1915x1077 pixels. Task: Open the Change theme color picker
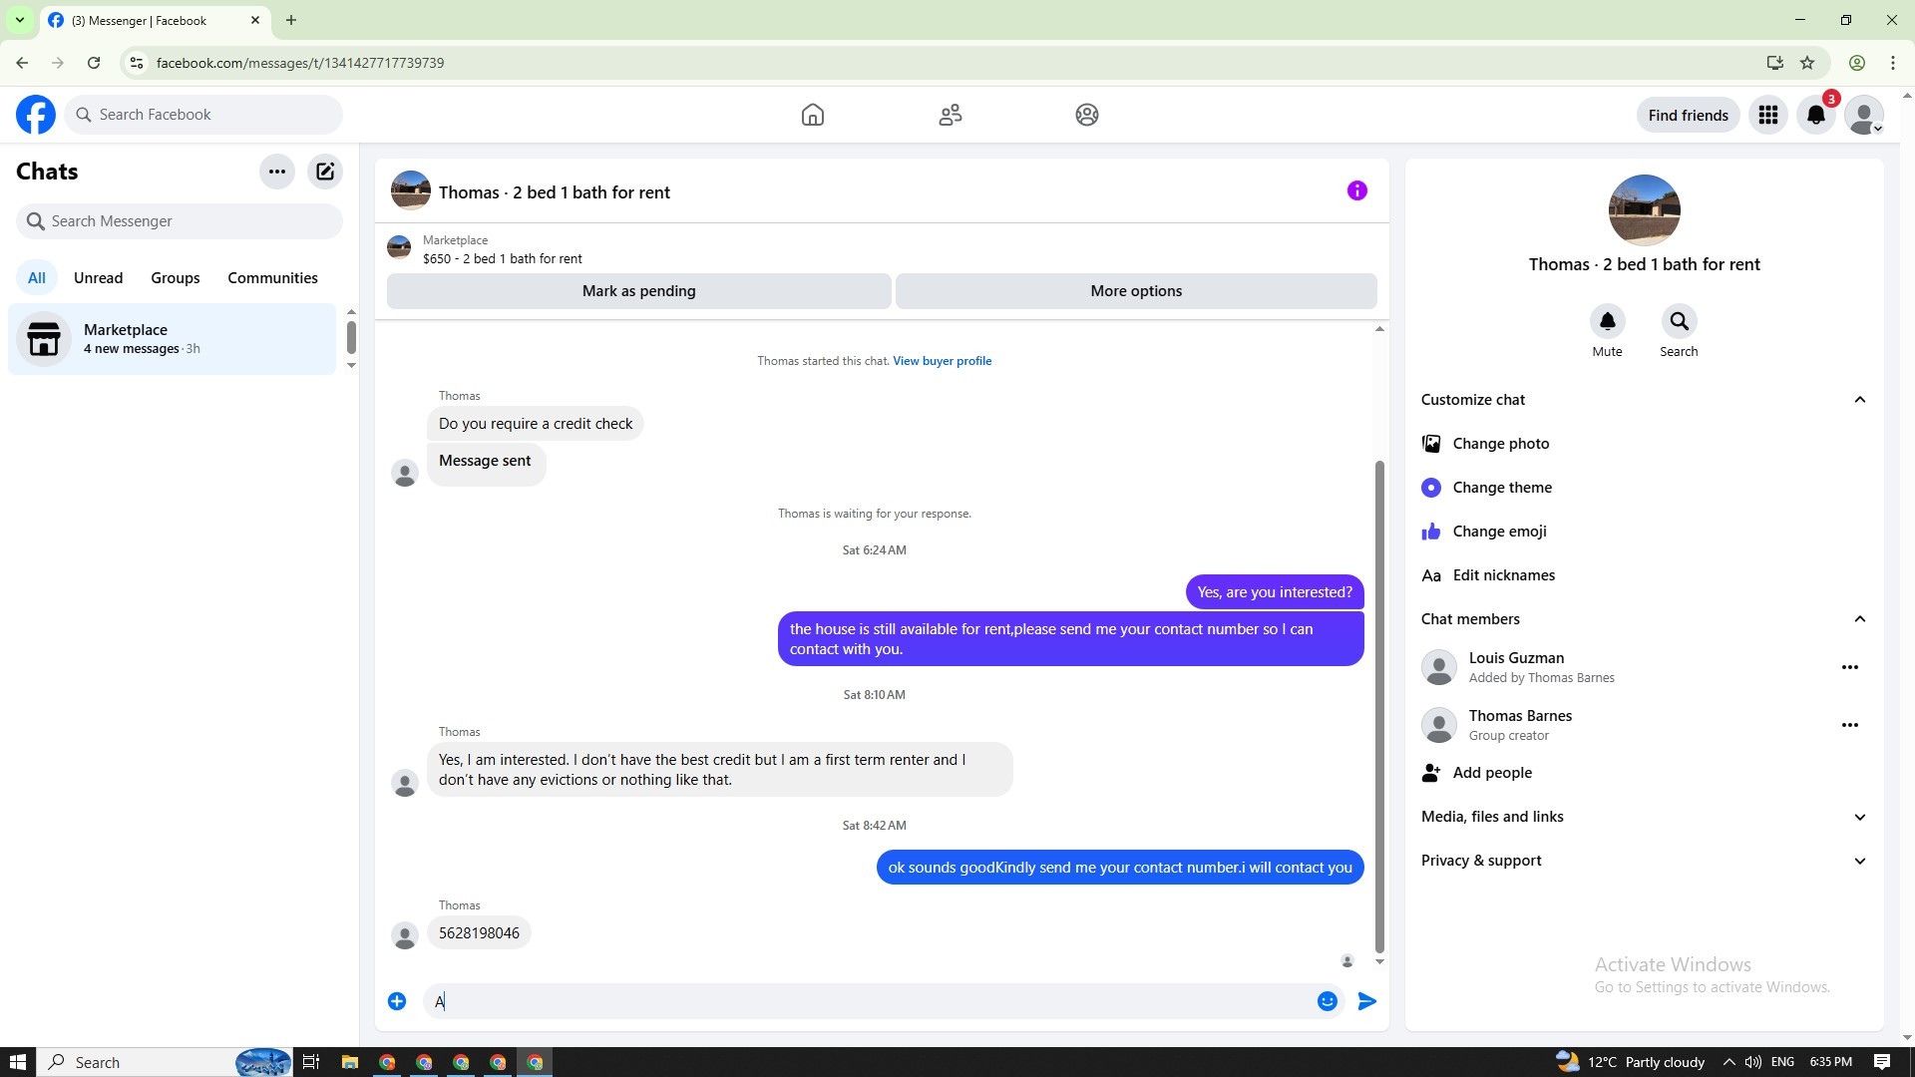1644,488
